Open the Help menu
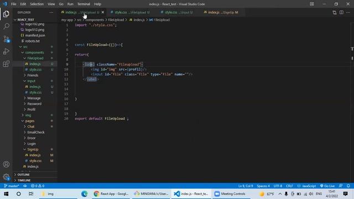Screen dimensions: 354x199 tap(97, 4)
